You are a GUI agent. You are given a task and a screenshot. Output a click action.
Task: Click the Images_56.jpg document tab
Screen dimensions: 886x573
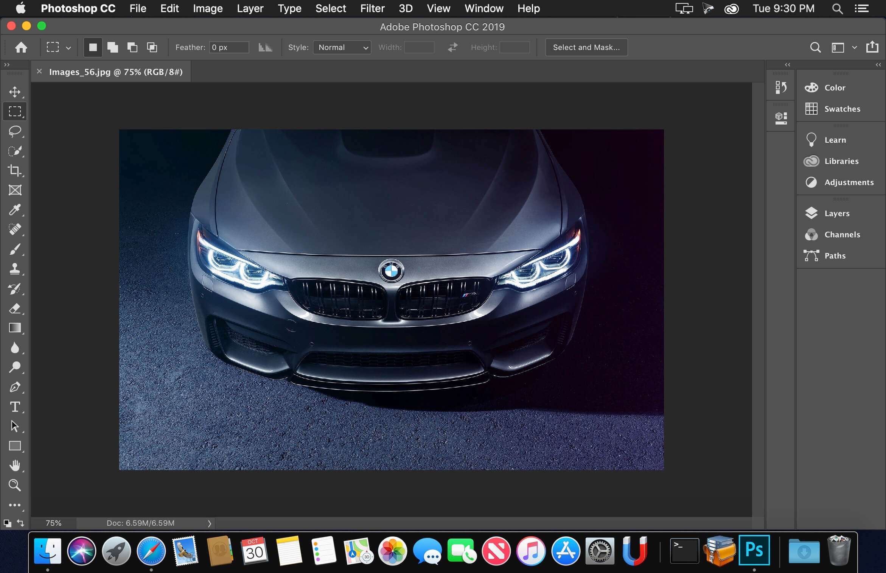tap(116, 72)
